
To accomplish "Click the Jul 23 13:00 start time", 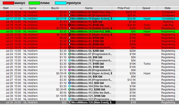I will coord(13,51).
